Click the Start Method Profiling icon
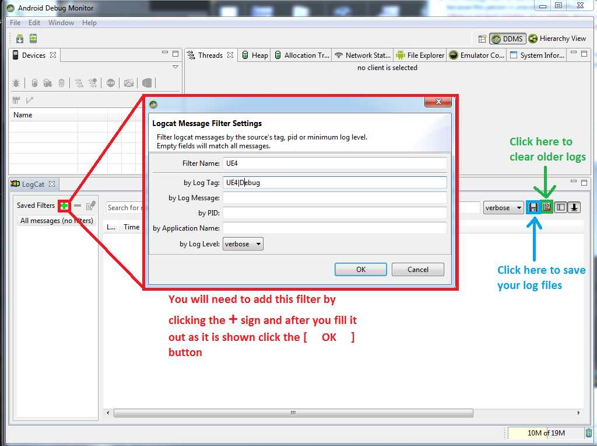The height and width of the screenshot is (446, 597). [93, 83]
